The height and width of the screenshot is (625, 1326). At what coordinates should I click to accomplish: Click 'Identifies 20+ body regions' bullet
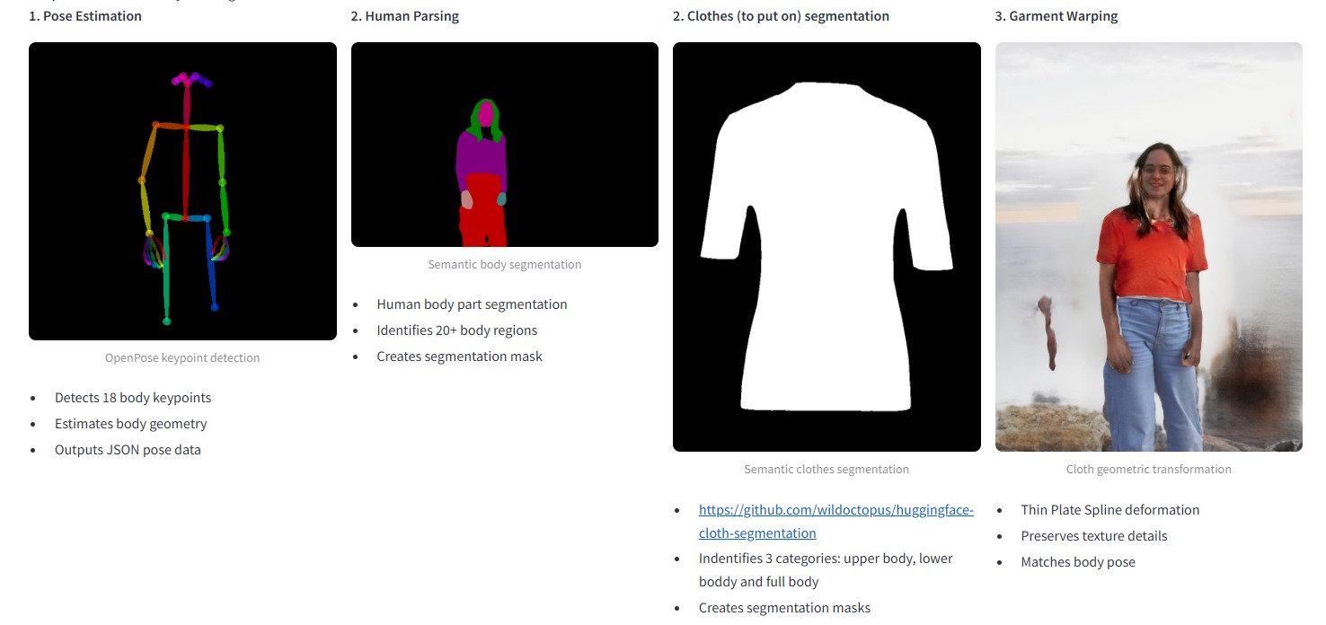(457, 330)
